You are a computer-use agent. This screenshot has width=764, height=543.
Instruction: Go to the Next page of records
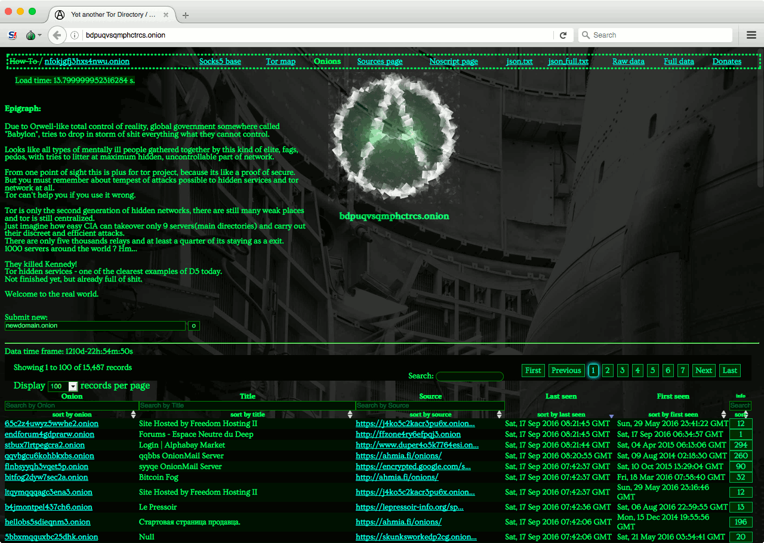(x=704, y=371)
